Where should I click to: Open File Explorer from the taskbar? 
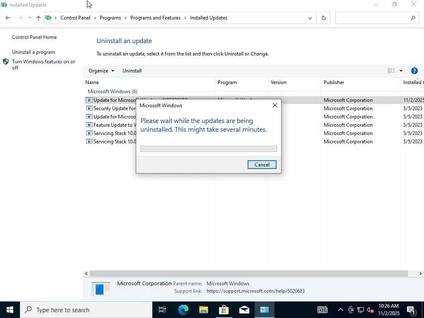click(x=204, y=310)
